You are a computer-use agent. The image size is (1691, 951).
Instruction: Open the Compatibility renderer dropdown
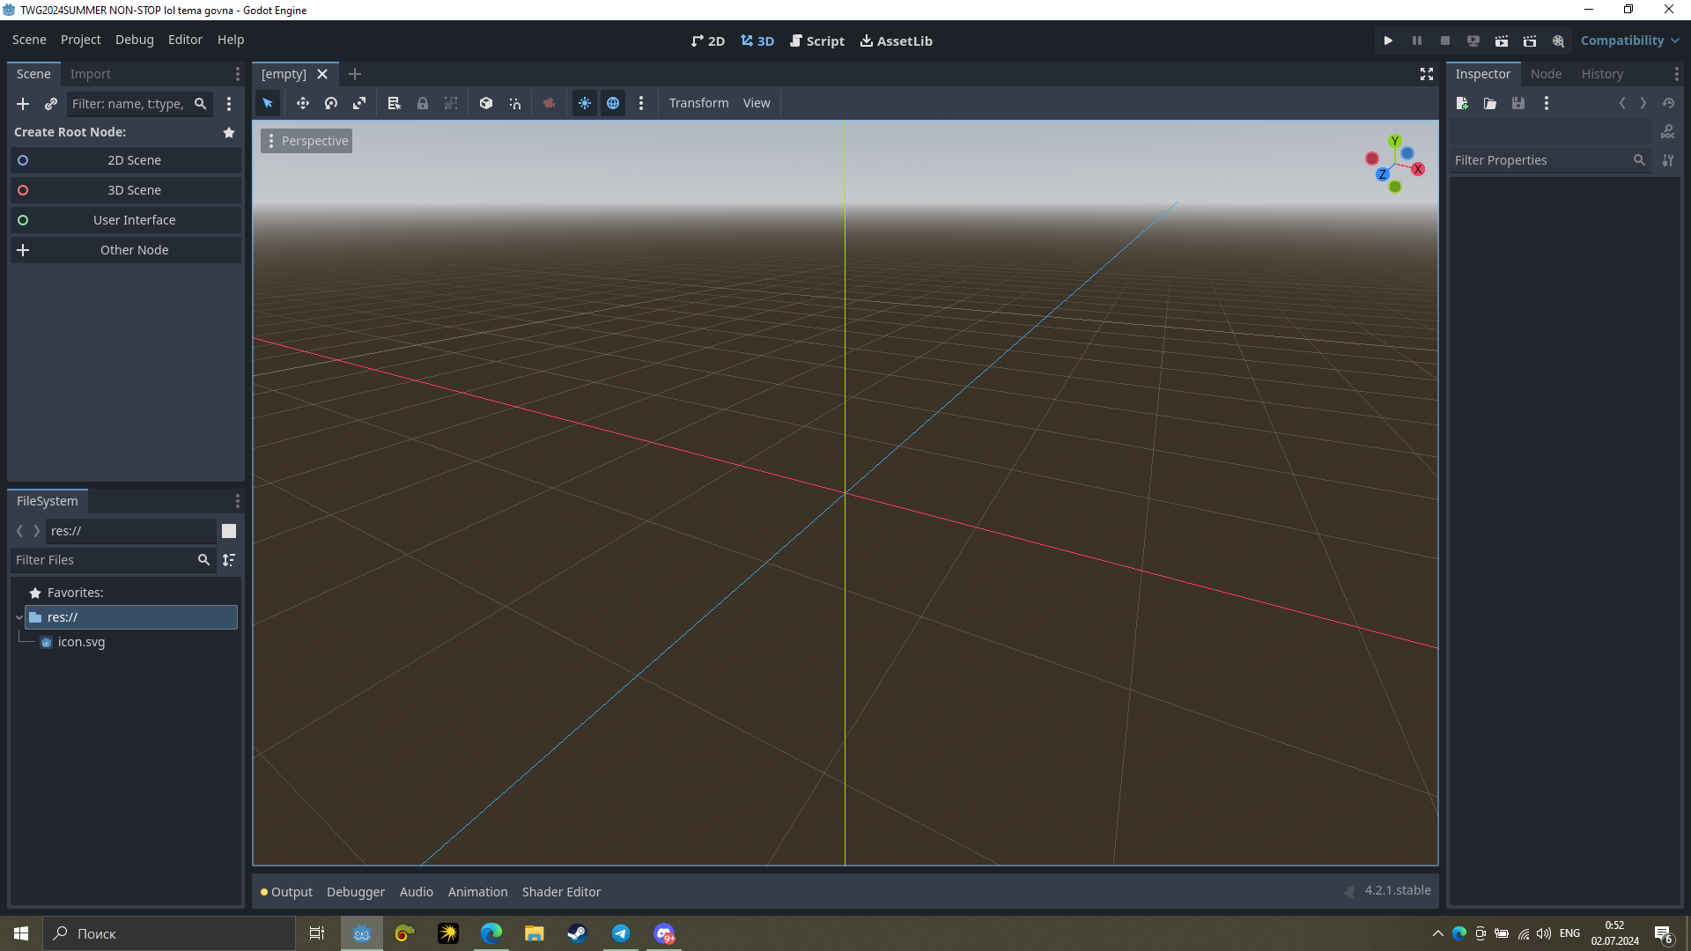point(1629,41)
